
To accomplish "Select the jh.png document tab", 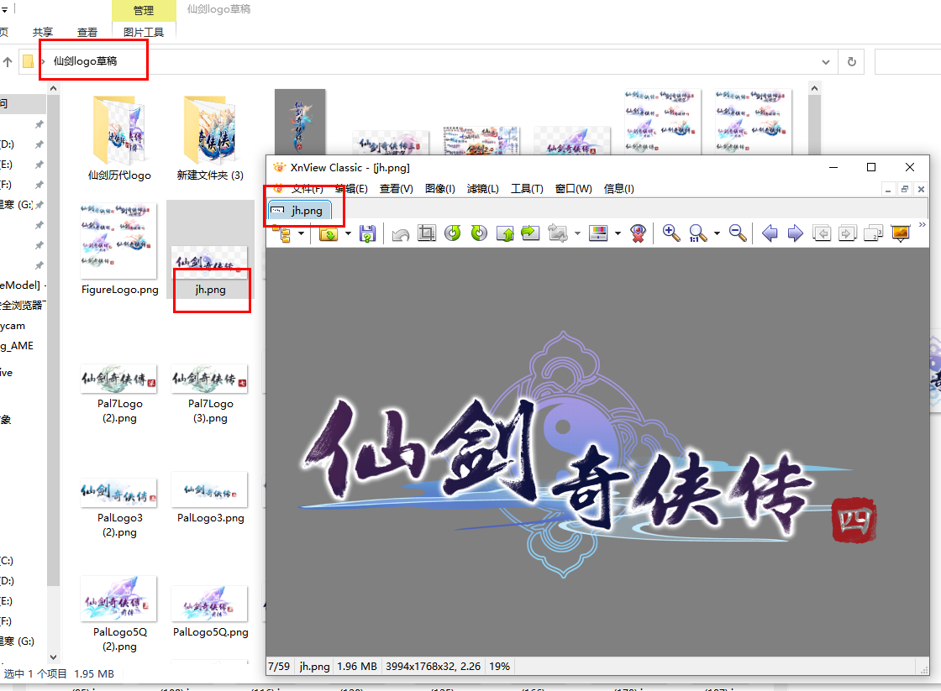I will (x=299, y=211).
